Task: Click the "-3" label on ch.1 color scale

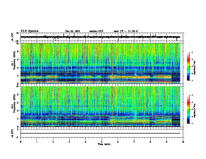Action: tap(192, 52)
